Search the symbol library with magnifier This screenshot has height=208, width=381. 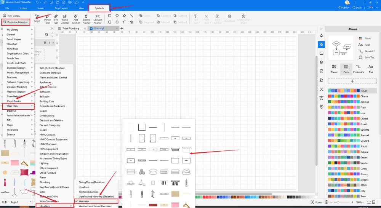tap(46, 35)
